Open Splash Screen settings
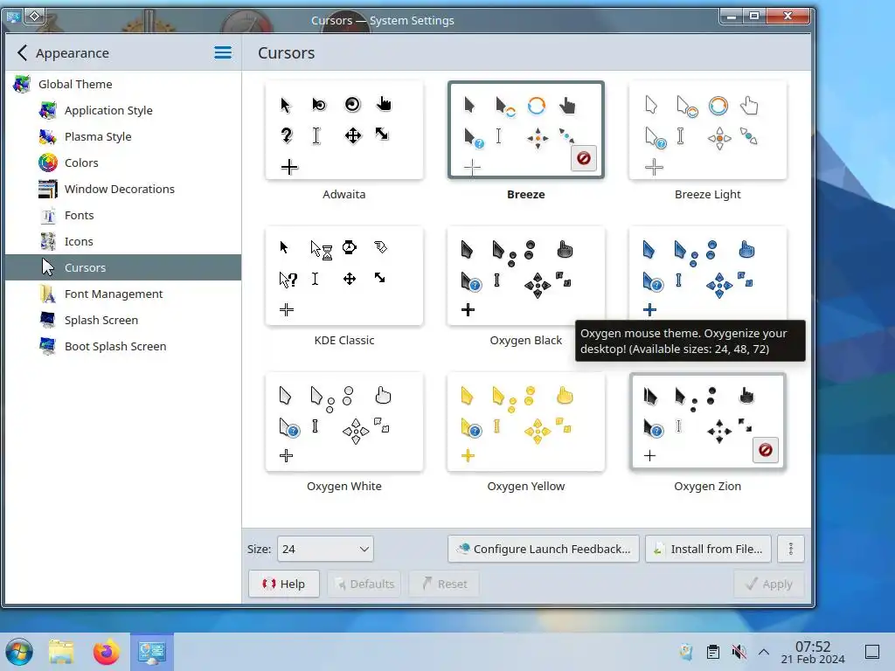Screen dimensions: 895x671 pyautogui.click(x=122, y=321)
